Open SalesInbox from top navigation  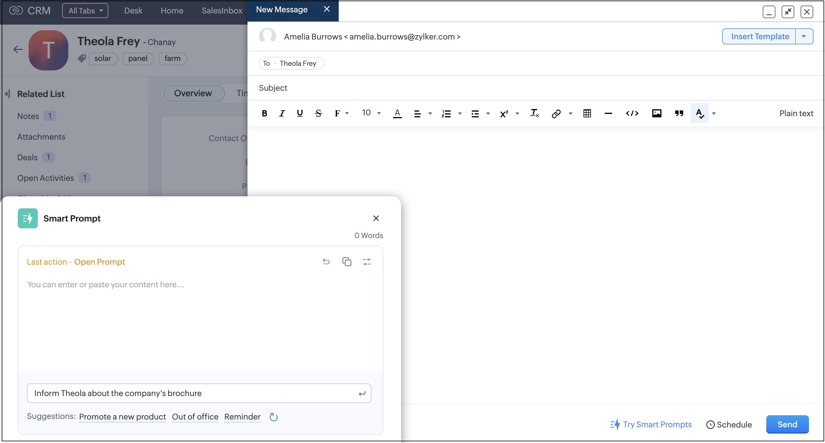[x=222, y=11]
